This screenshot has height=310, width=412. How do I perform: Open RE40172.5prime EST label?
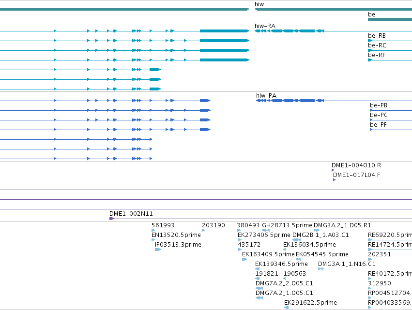[390, 274]
